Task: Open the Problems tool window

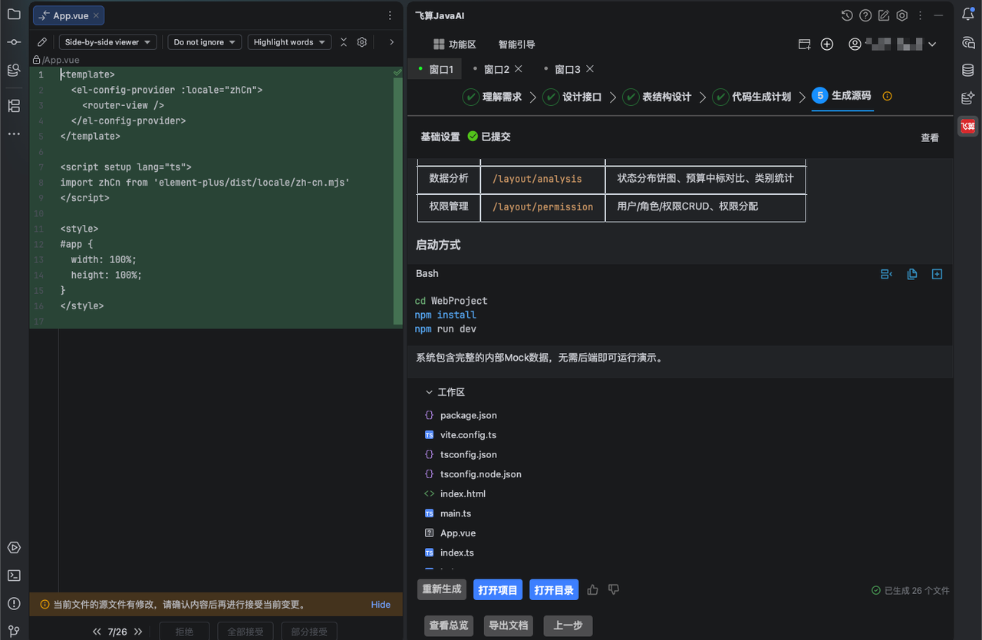Action: (14, 603)
